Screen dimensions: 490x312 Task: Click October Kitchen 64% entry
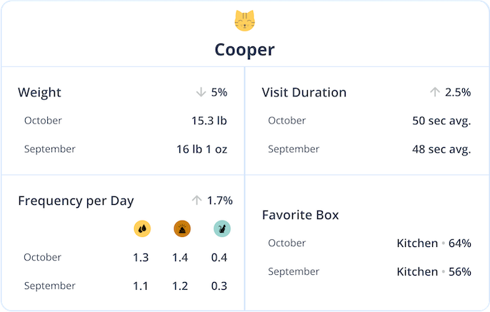pyautogui.click(x=434, y=243)
